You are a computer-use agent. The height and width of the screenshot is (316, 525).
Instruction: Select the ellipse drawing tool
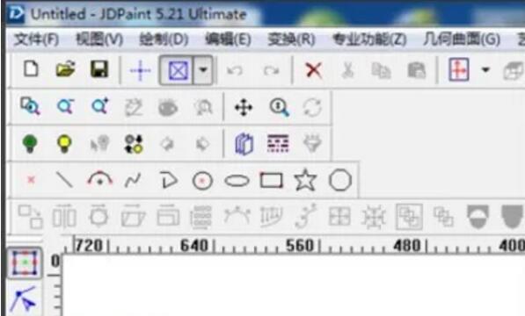(237, 181)
